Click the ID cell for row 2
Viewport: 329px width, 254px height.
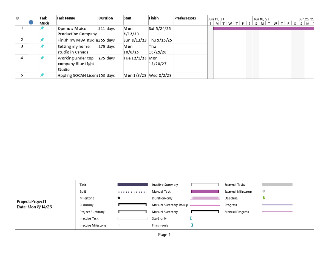click(x=21, y=40)
